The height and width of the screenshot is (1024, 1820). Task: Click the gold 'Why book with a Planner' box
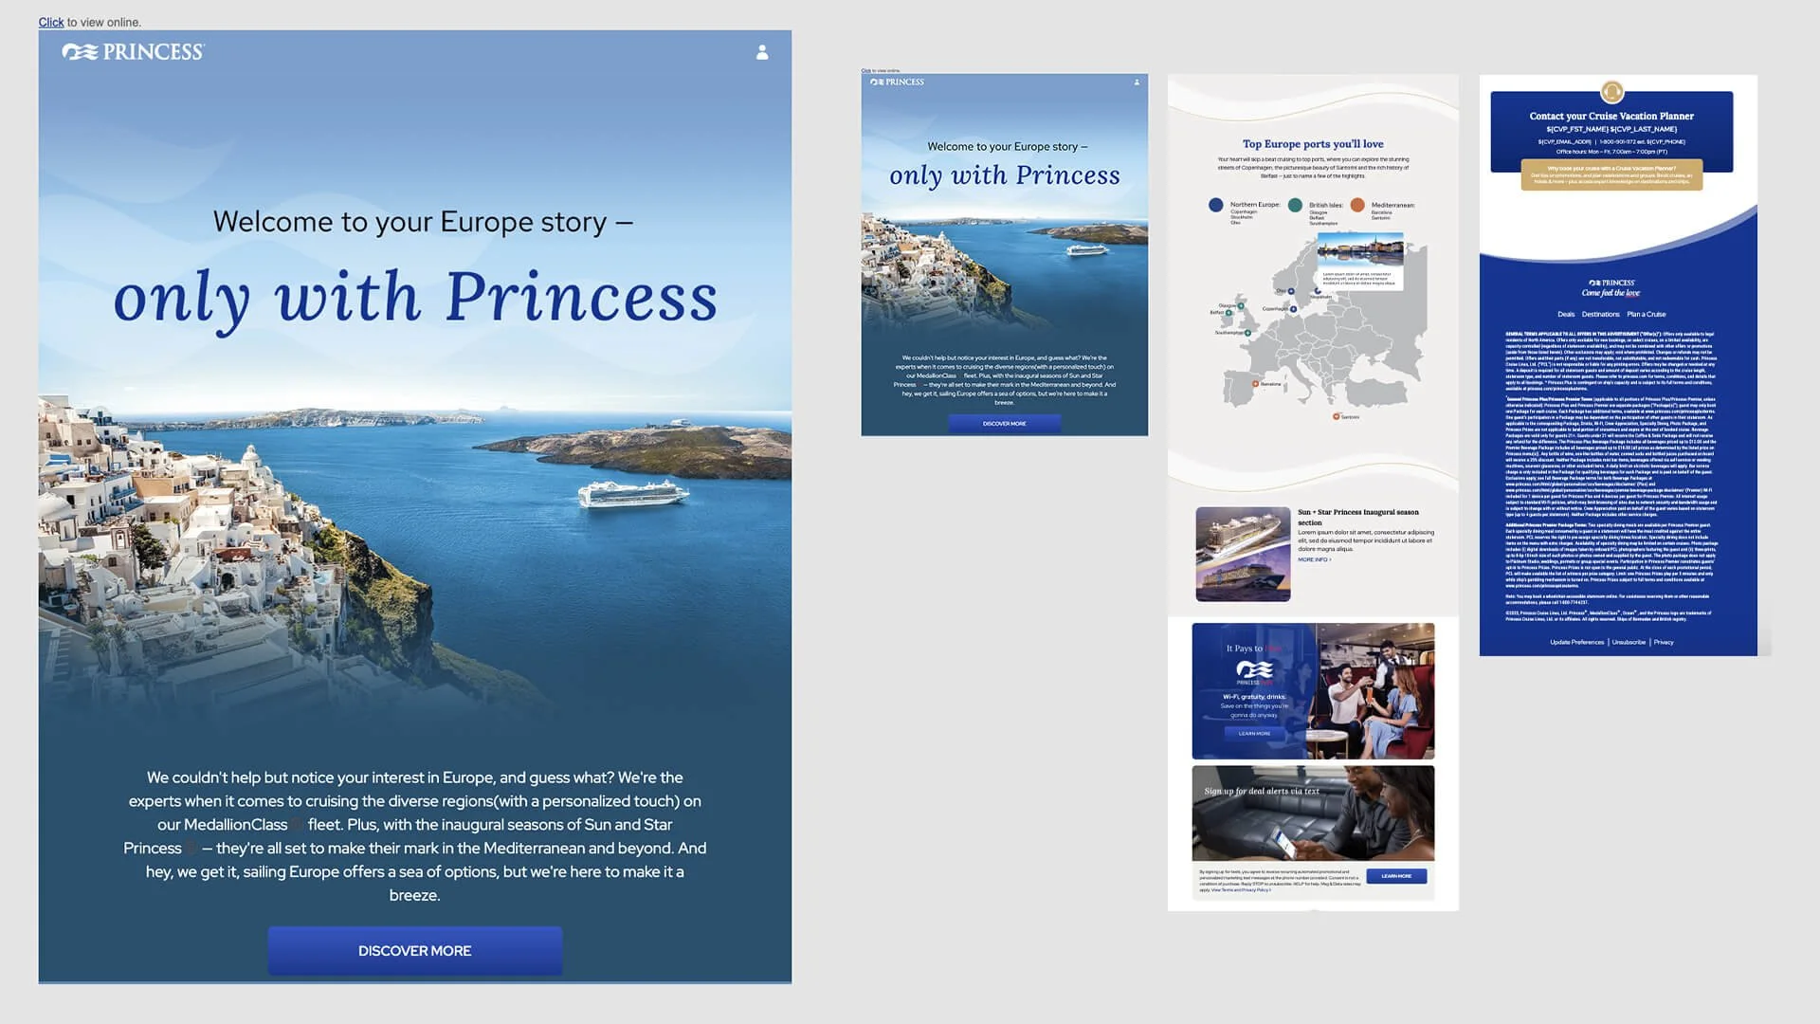coord(1611,174)
